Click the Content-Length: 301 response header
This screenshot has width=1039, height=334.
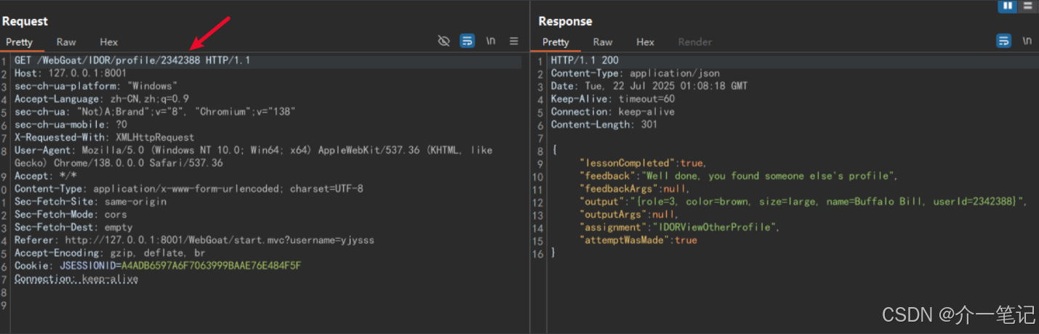pyautogui.click(x=604, y=125)
